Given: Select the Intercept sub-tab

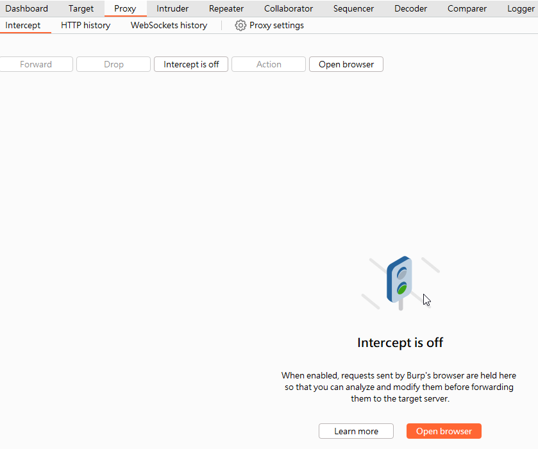Looking at the screenshot, I should [x=23, y=26].
